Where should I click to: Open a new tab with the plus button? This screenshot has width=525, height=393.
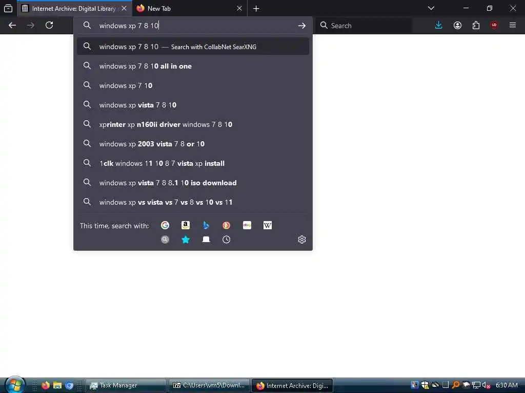tap(256, 8)
